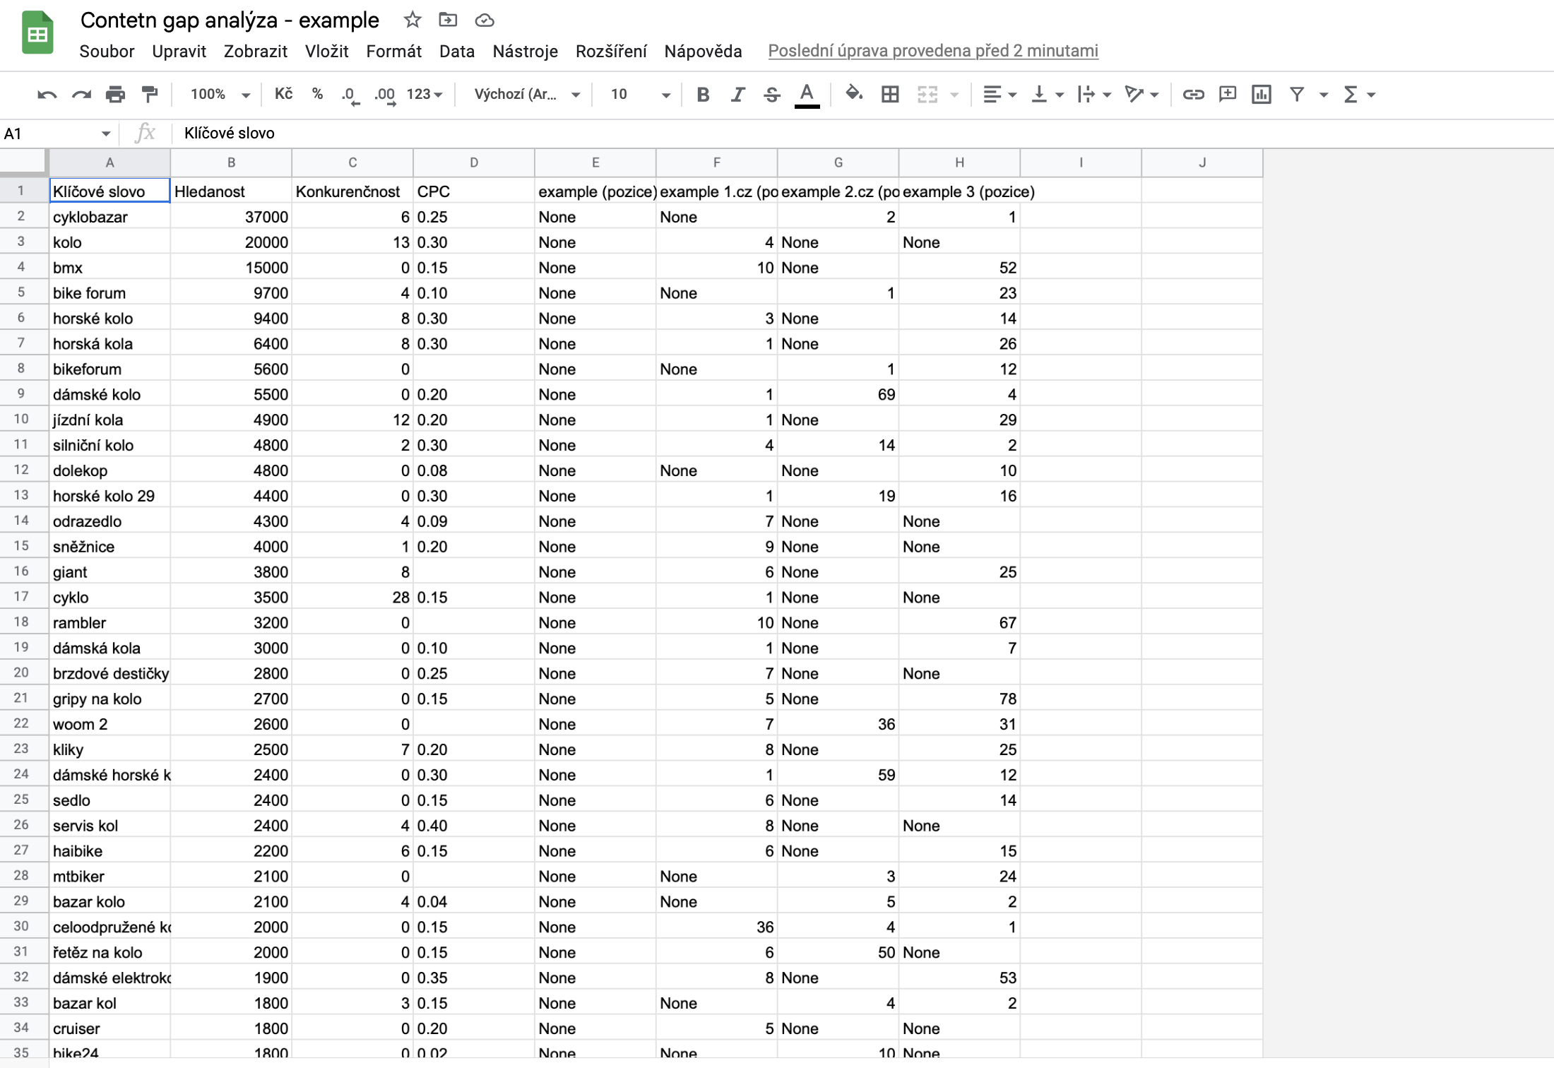Click the name box showing A1

point(57,133)
